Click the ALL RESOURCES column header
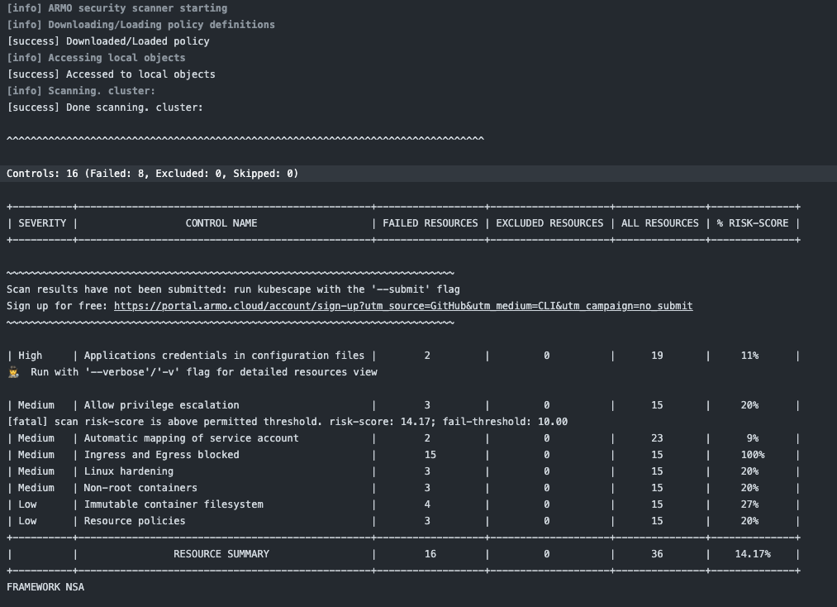Image resolution: width=837 pixels, height=607 pixels. (660, 223)
